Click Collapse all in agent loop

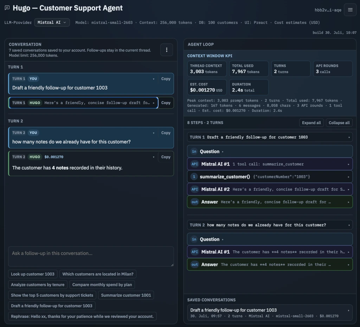339,123
